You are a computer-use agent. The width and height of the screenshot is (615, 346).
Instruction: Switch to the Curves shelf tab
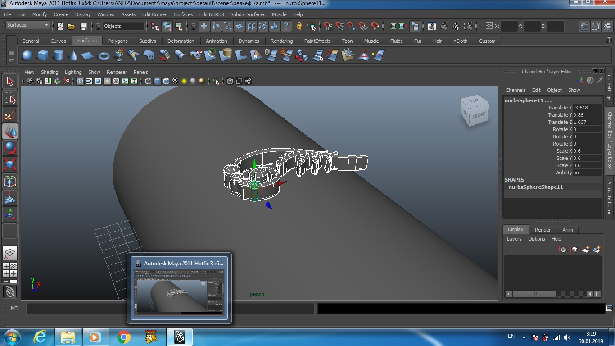(58, 41)
